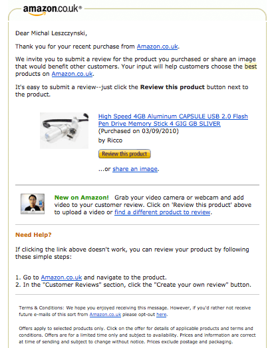Click the by Ricco seller text
Viewport: 276px width, 348px height.
pyautogui.click(x=110, y=140)
